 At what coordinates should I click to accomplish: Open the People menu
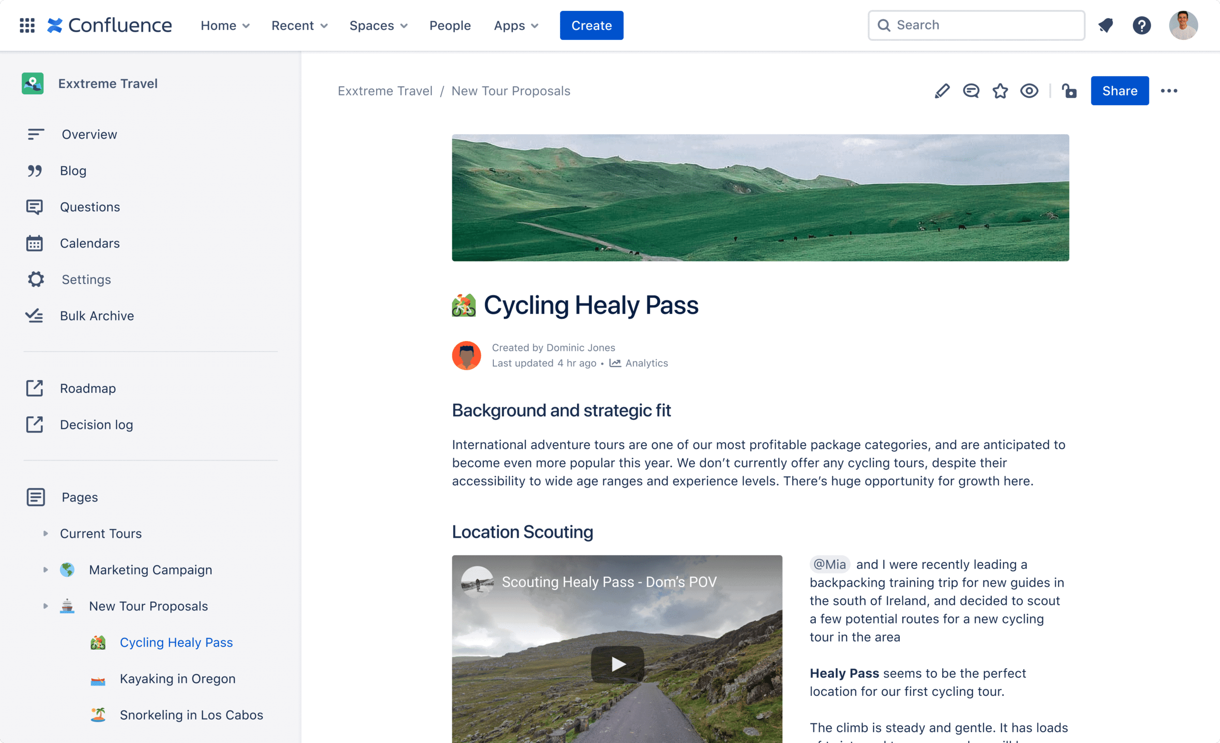(x=449, y=25)
